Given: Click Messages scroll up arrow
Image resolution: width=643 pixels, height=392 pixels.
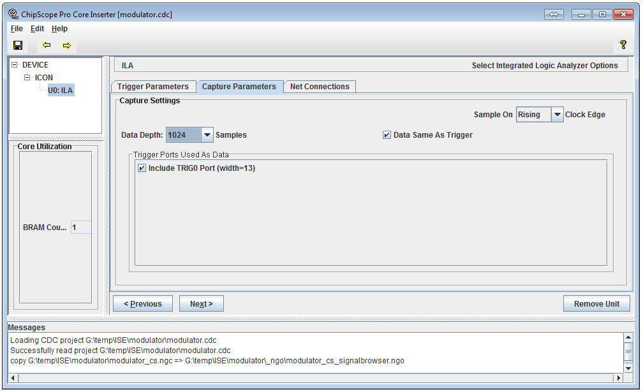Looking at the screenshot, I should pos(628,338).
